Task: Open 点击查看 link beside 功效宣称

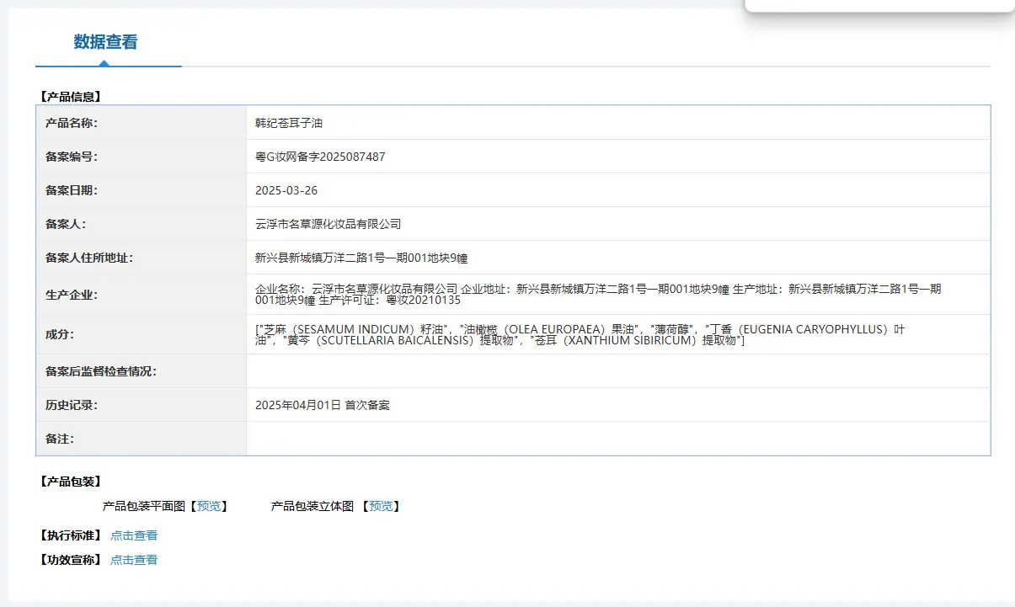Action: pyautogui.click(x=134, y=560)
